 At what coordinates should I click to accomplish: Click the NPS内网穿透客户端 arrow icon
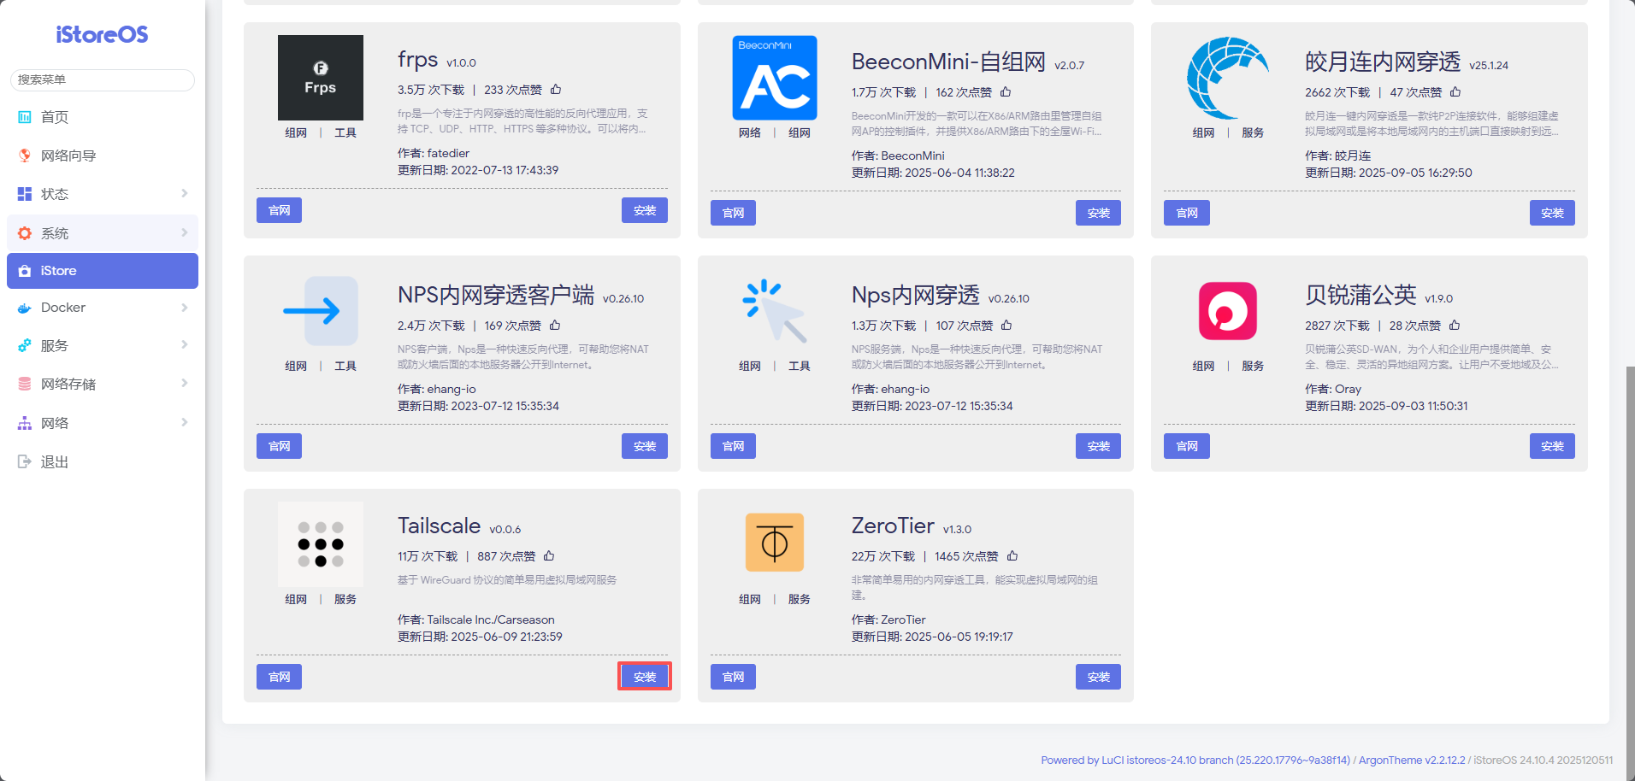pyautogui.click(x=320, y=310)
